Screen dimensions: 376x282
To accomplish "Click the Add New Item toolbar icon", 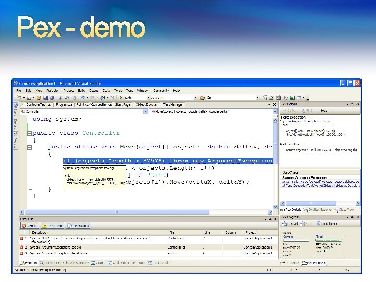I will pos(29,98).
